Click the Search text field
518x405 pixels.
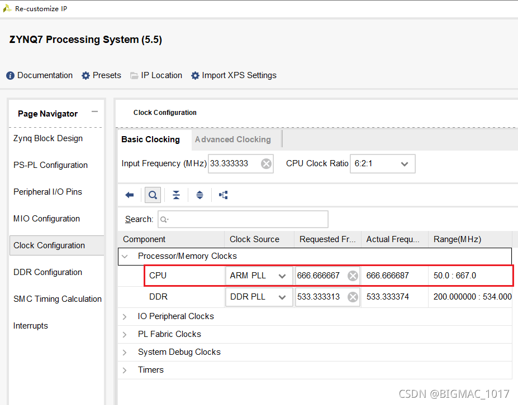click(x=243, y=219)
